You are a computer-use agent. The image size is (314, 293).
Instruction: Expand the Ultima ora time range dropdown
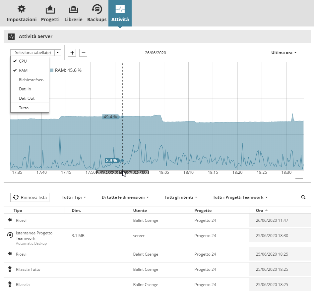[x=283, y=53]
